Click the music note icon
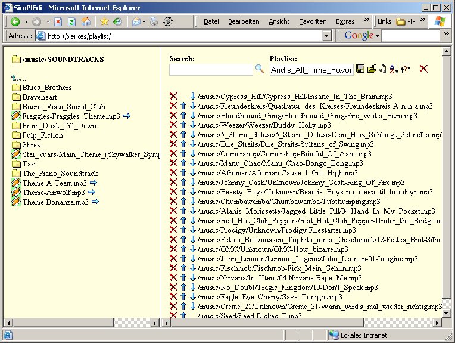The width and height of the screenshot is (455, 343). point(383,69)
